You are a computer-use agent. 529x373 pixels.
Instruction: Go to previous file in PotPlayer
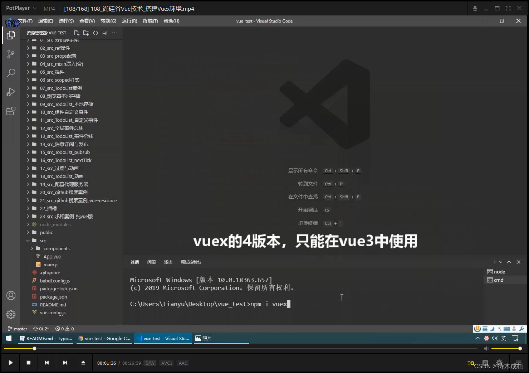click(47, 363)
